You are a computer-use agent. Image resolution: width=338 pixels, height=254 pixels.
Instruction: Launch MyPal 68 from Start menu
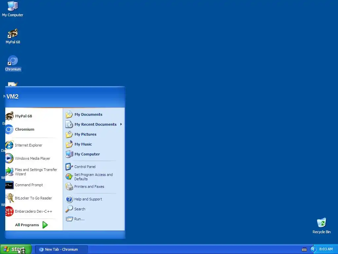[x=34, y=116]
